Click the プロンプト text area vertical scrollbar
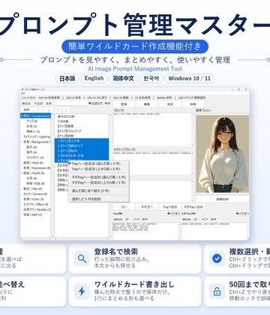The image size is (270, 315). [192, 130]
